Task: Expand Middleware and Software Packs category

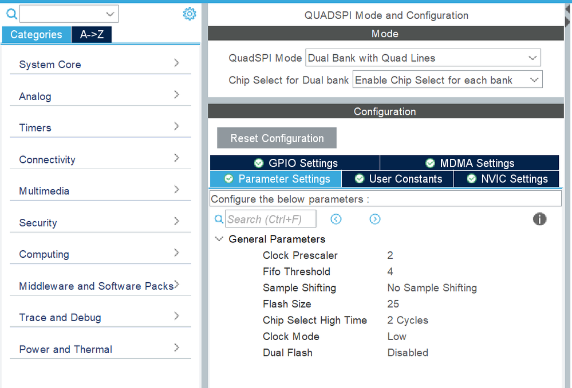Action: pyautogui.click(x=100, y=286)
